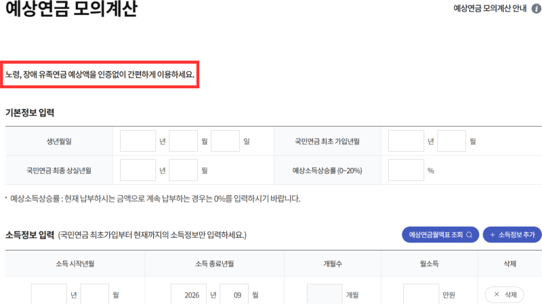
Task: Click the 소득정보 입력 section heading
Action: coord(30,235)
